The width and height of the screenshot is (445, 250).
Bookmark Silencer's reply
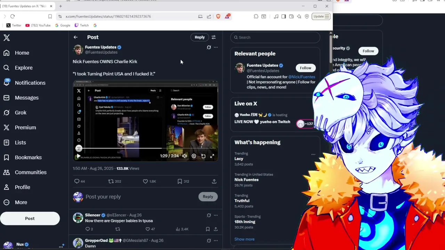tap(208, 229)
